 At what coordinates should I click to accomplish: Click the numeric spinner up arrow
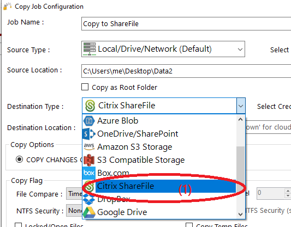288,191
